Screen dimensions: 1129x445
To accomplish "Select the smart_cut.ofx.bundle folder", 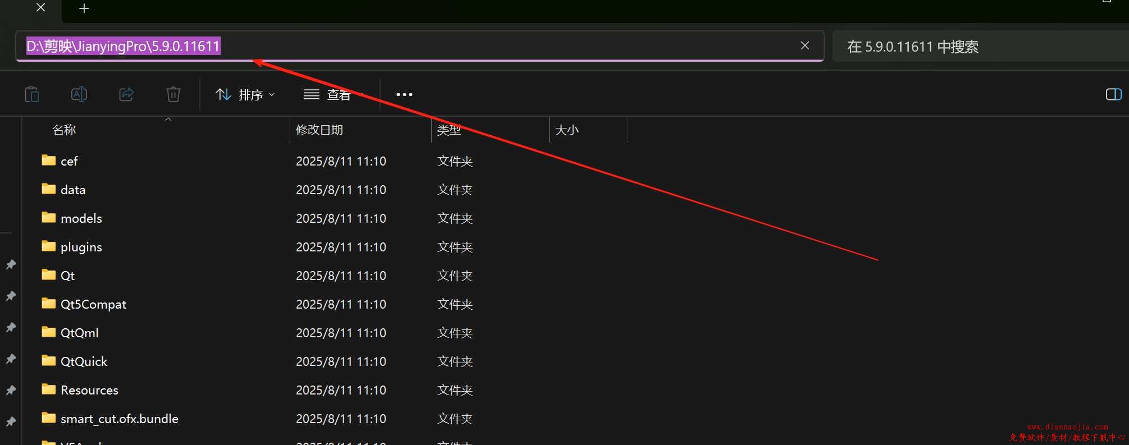I will (x=119, y=419).
